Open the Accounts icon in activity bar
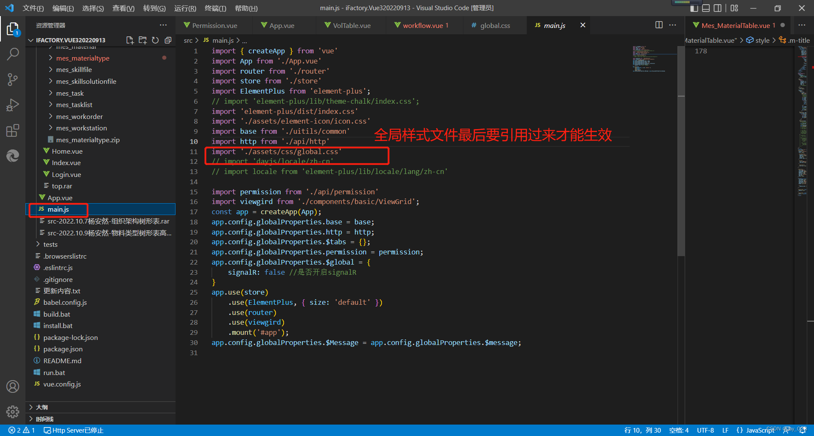The width and height of the screenshot is (814, 436). (13, 386)
